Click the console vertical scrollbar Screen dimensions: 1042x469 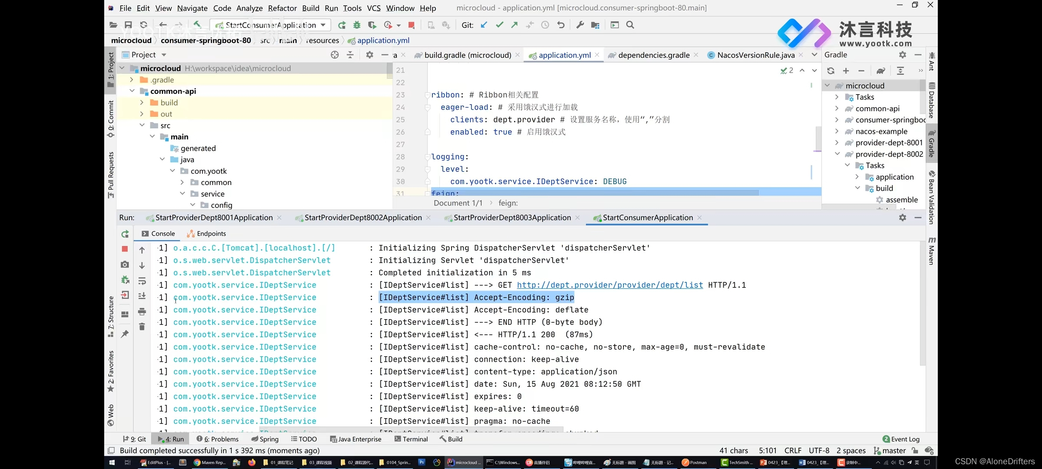pyautogui.click(x=923, y=304)
